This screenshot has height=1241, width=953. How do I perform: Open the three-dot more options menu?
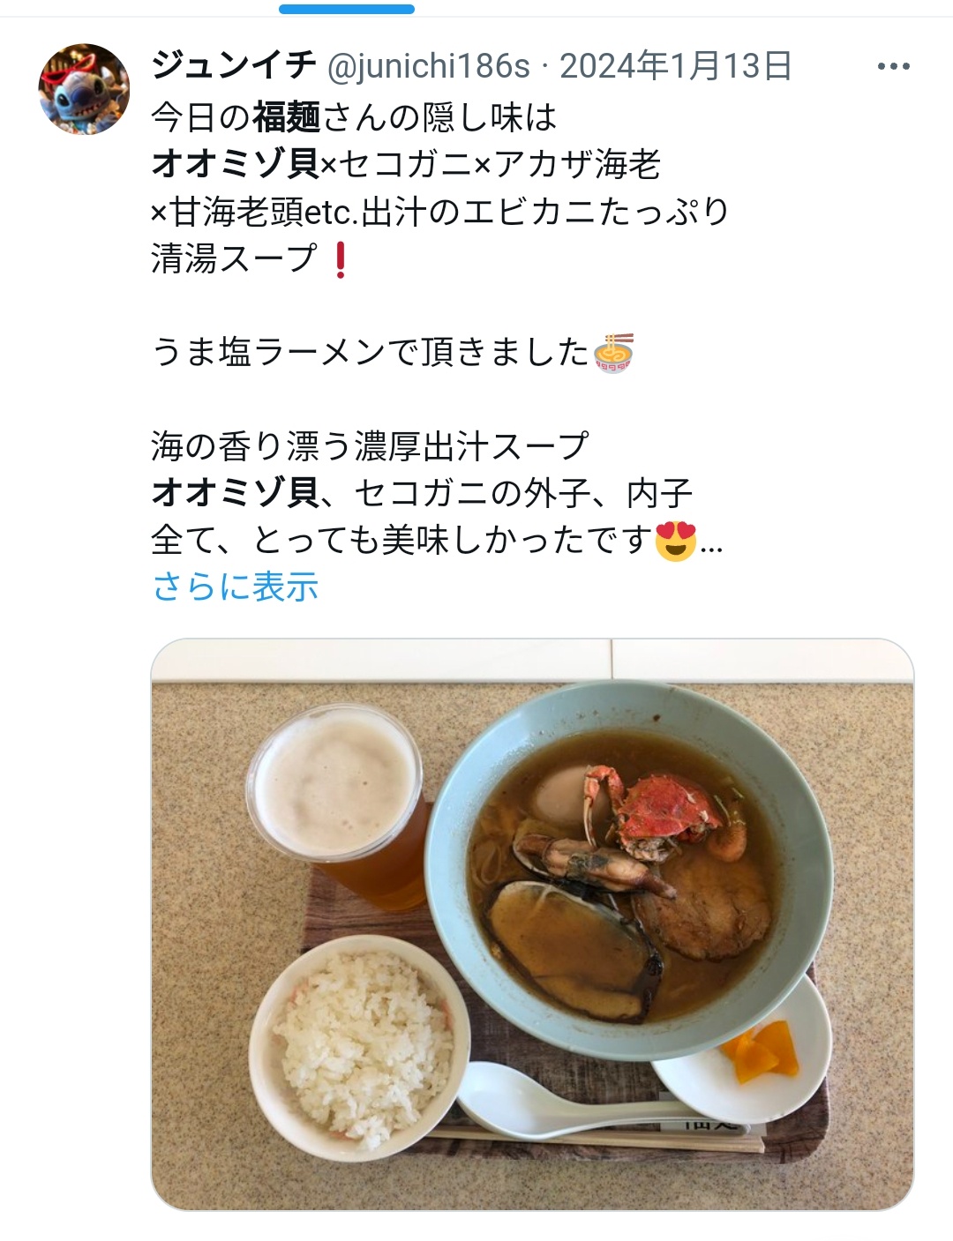893,66
